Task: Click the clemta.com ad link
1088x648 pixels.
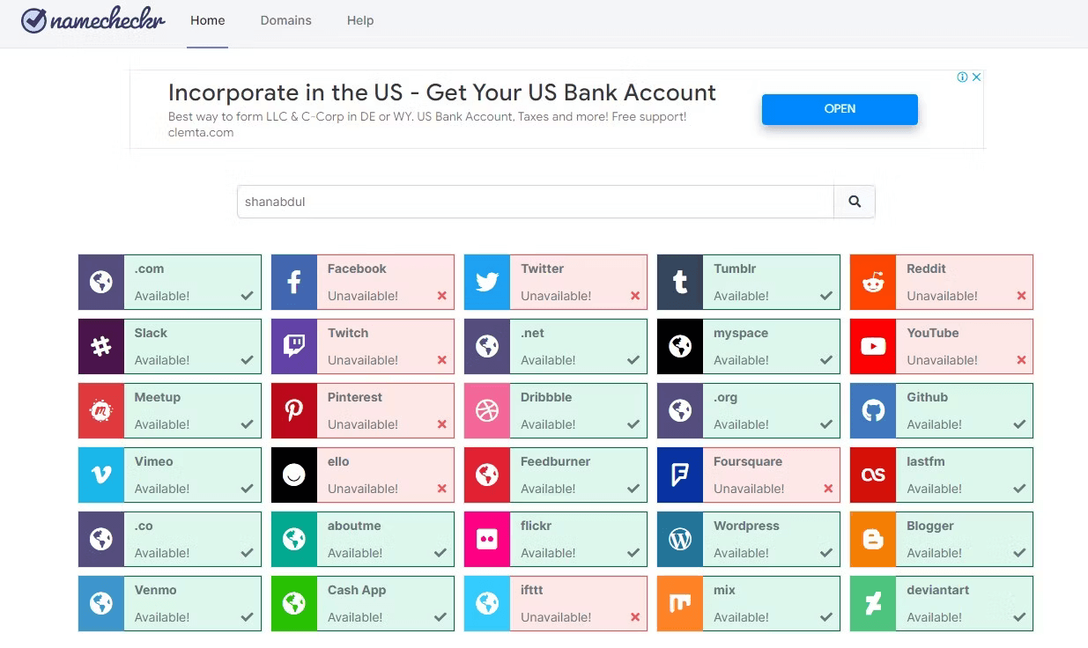Action: coord(201,133)
